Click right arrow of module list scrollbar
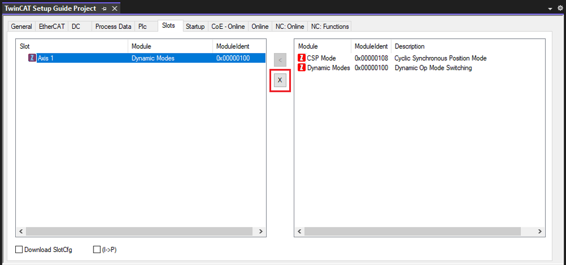 coord(539,232)
